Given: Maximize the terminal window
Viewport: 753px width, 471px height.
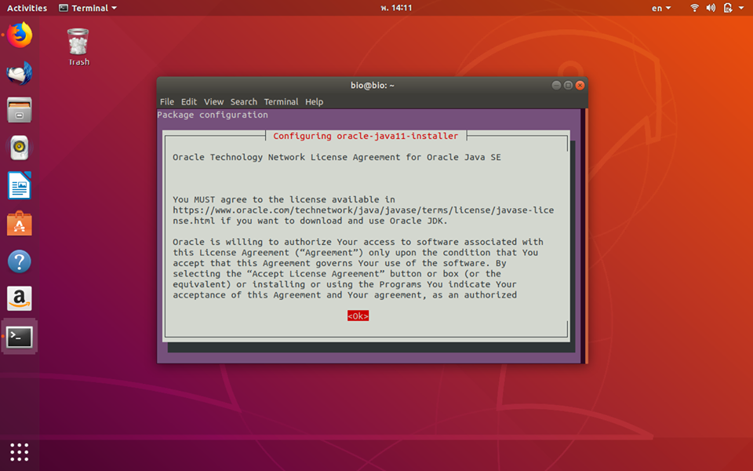Looking at the screenshot, I should coord(568,85).
